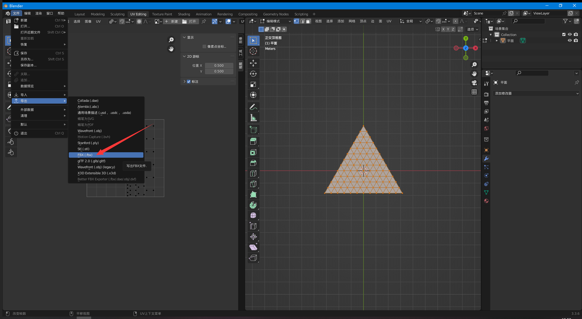The image size is (582, 319).
Task: Enable the pixel coordinates checkbox
Action: 204,47
